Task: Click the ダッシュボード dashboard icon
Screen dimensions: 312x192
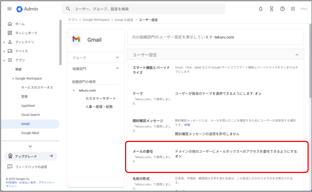Action: click(10, 33)
